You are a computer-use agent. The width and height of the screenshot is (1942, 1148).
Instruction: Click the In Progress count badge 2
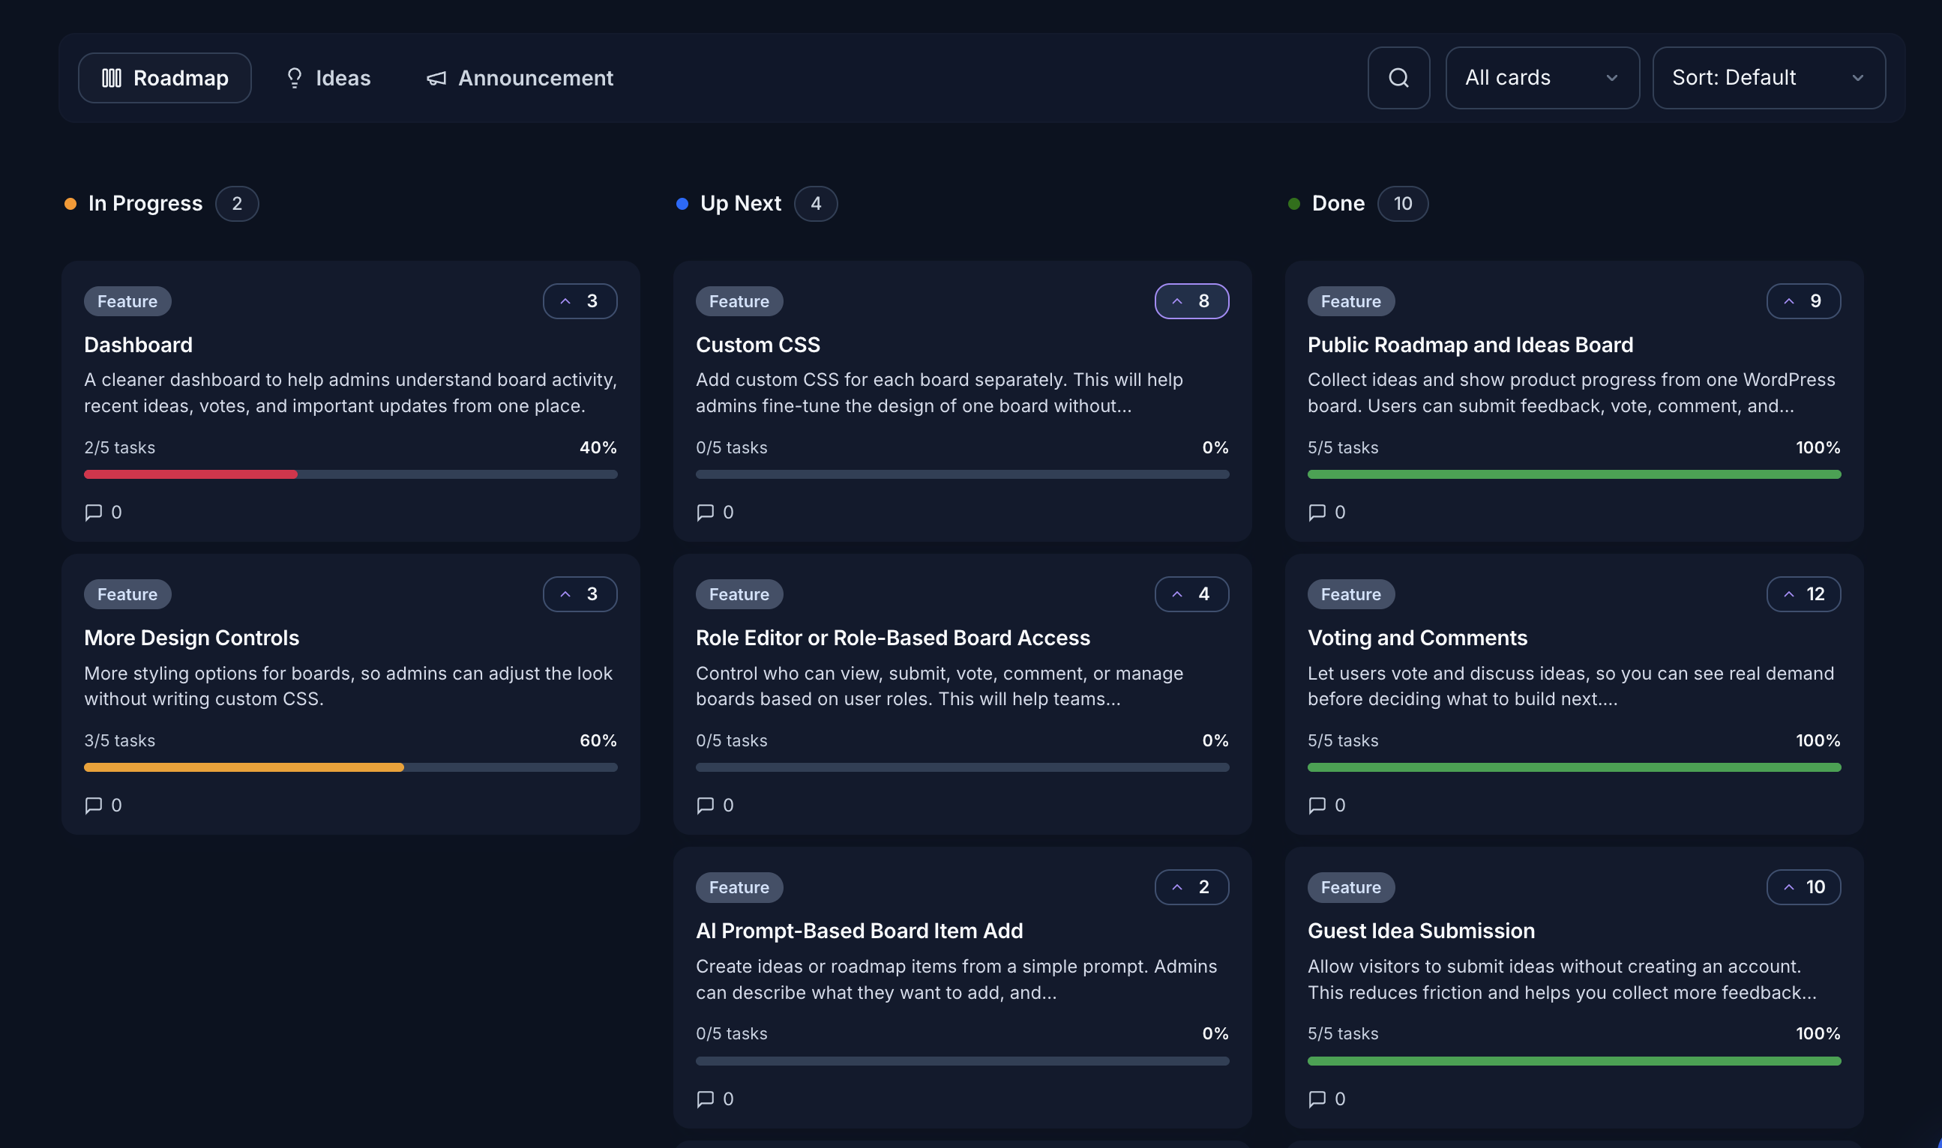pyautogui.click(x=237, y=204)
